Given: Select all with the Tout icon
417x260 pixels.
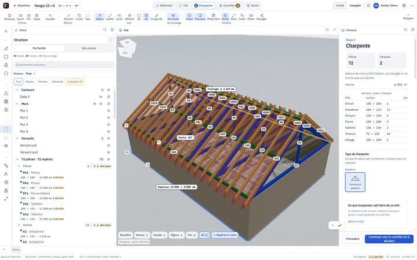Looking at the screenshot, I should point(88,17).
